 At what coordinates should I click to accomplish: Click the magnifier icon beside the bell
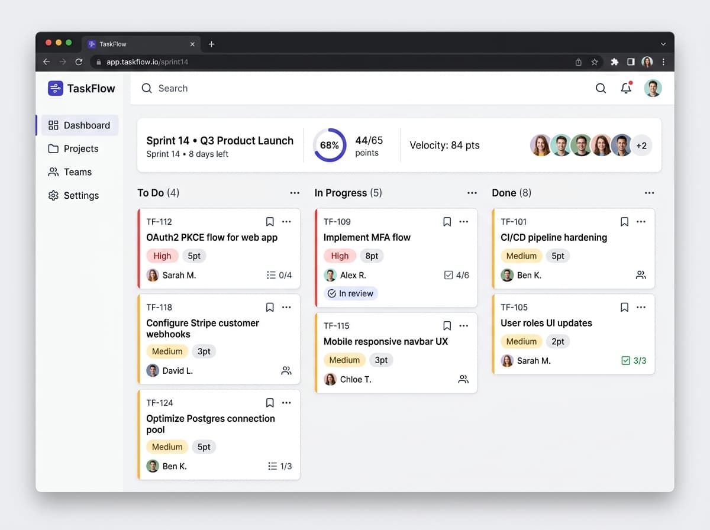[x=601, y=88]
